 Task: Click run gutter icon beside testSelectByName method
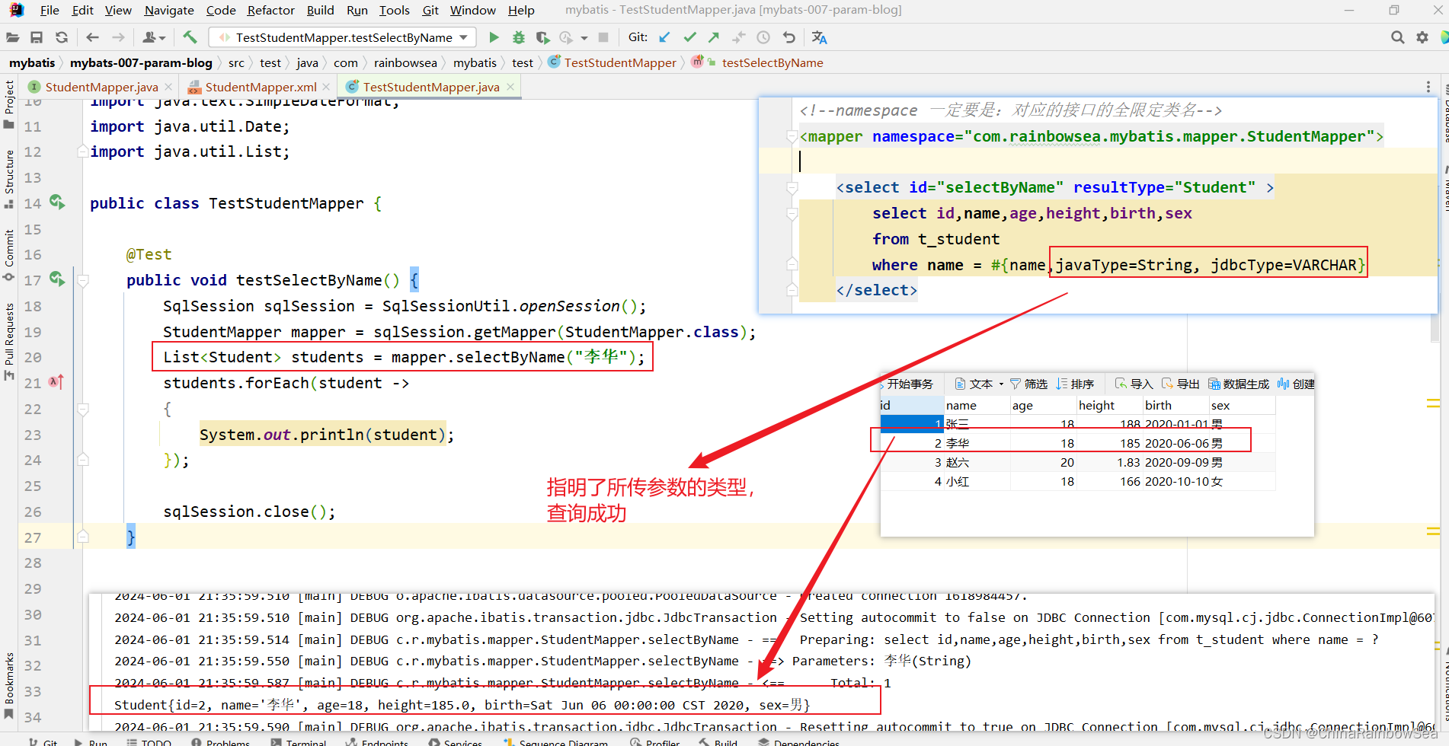tap(57, 279)
